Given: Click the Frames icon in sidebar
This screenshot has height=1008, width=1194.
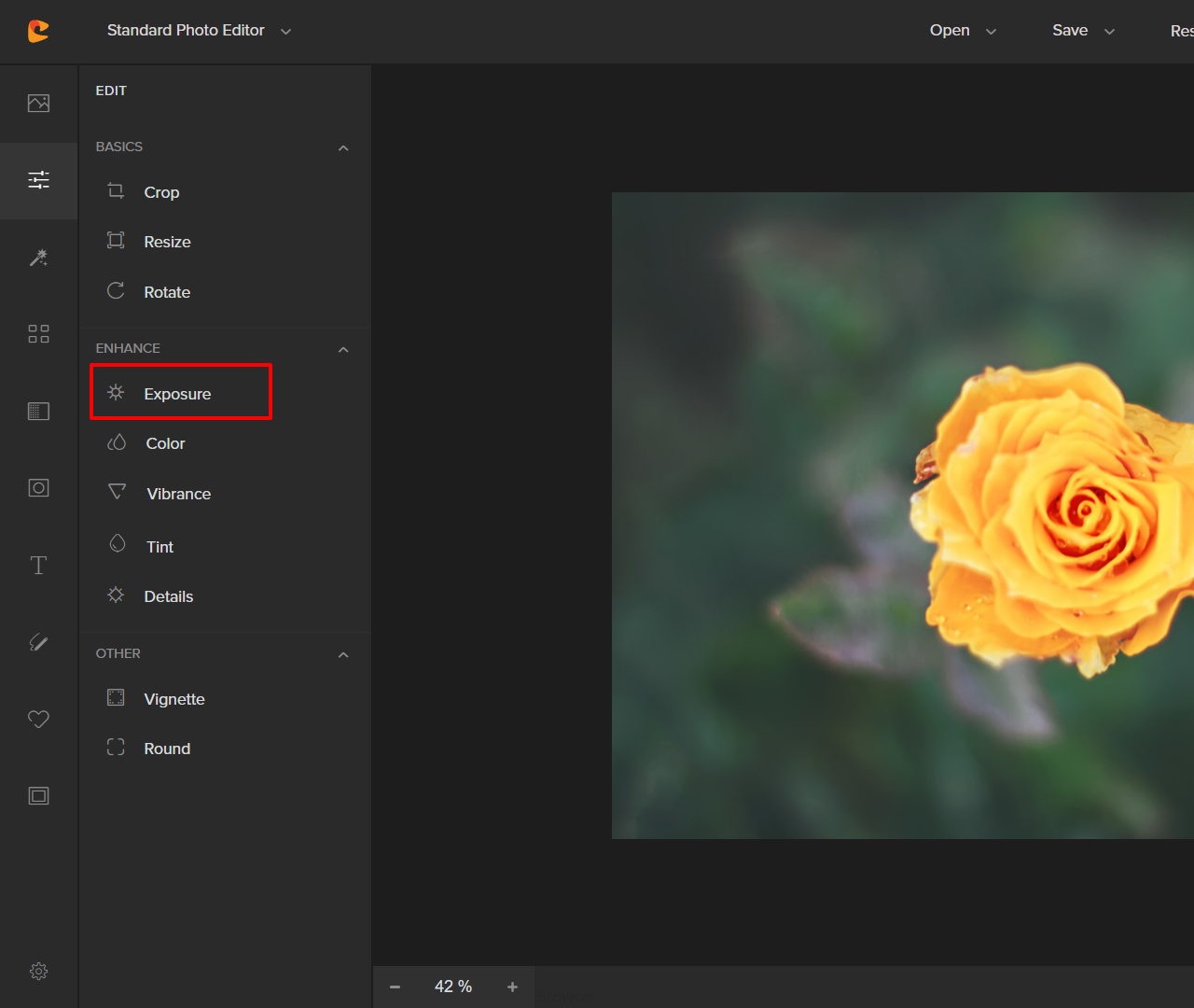Looking at the screenshot, I should coord(38,795).
